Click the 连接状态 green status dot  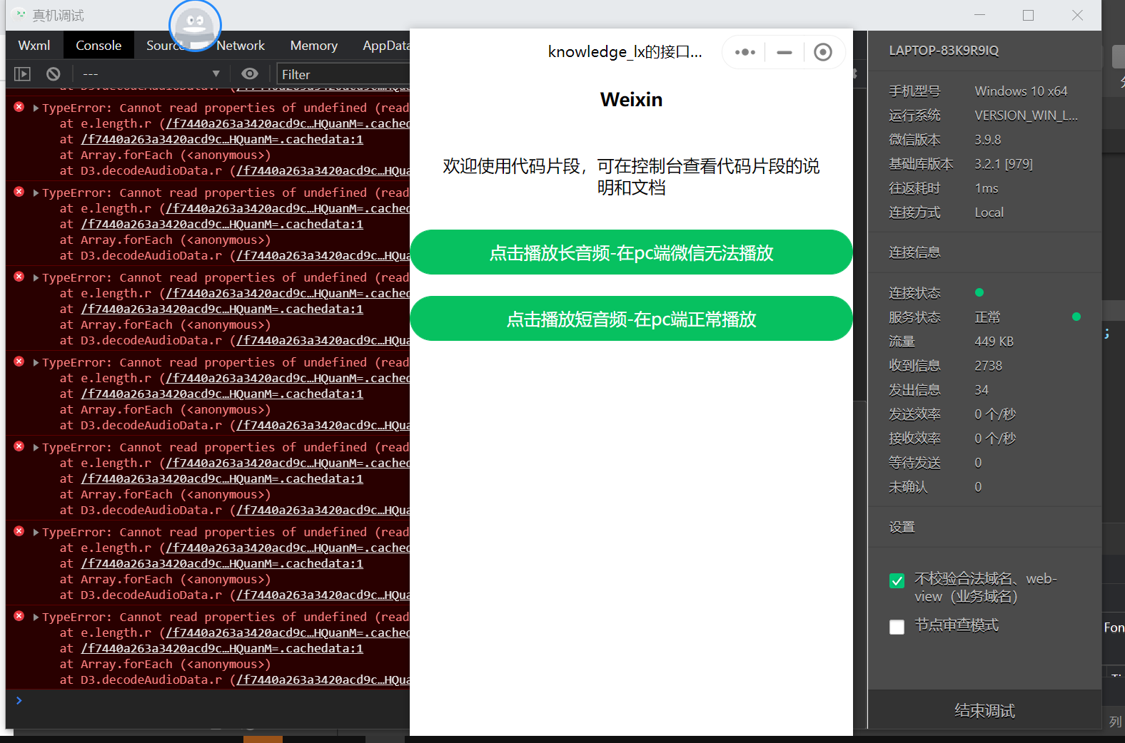click(x=979, y=292)
